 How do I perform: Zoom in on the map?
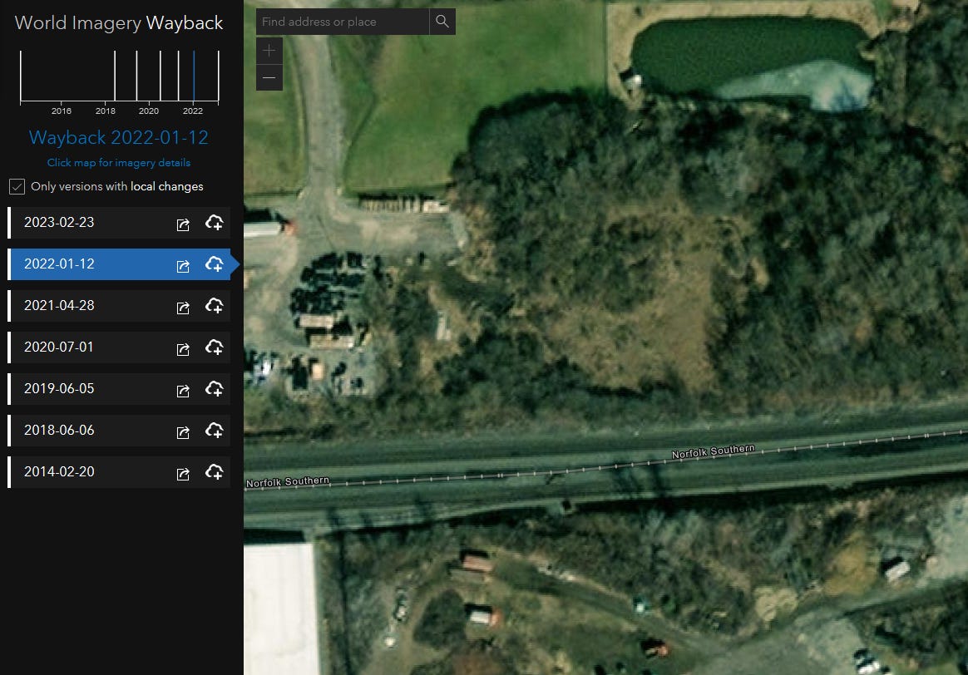click(x=269, y=51)
